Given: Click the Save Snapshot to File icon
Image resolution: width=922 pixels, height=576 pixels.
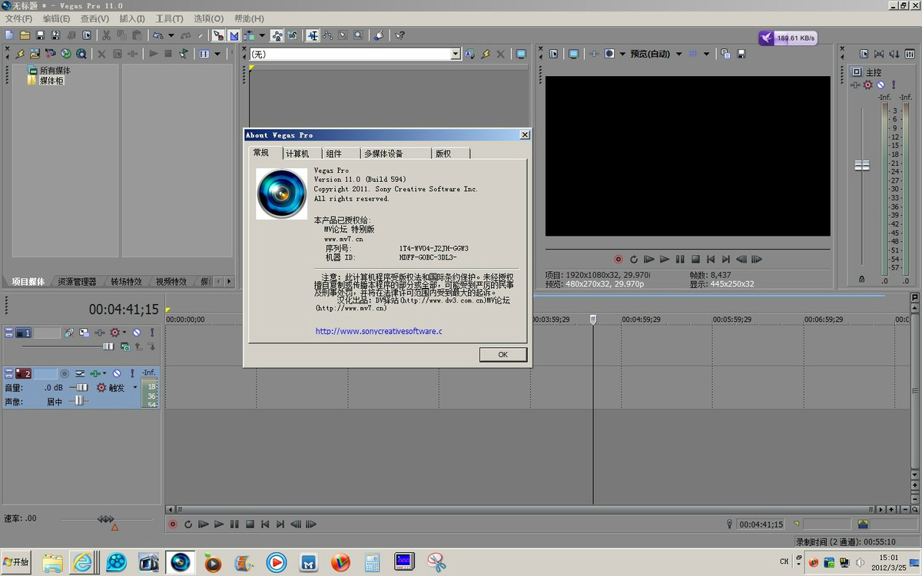Looking at the screenshot, I should tap(741, 54).
